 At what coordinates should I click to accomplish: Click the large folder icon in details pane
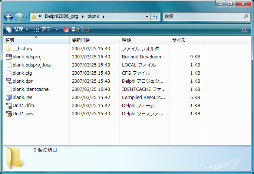point(16,158)
